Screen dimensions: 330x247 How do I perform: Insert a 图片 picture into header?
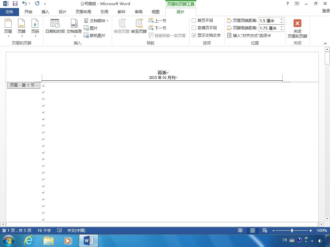(x=91, y=28)
